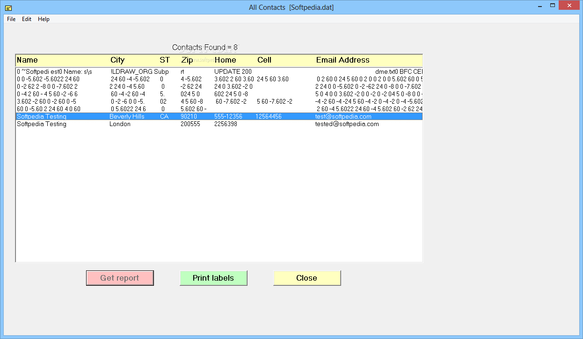
Task: Click the Get report button
Action: click(120, 278)
